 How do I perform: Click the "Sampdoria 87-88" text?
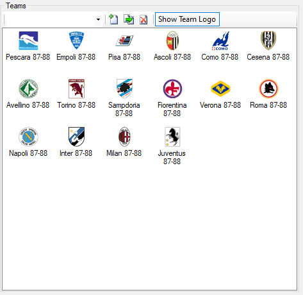pyautogui.click(x=124, y=109)
